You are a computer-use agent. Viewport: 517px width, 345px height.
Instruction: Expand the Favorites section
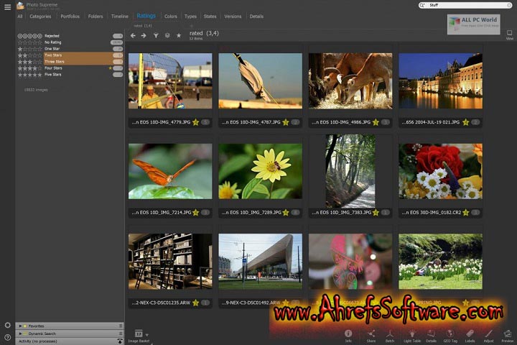(x=20, y=326)
